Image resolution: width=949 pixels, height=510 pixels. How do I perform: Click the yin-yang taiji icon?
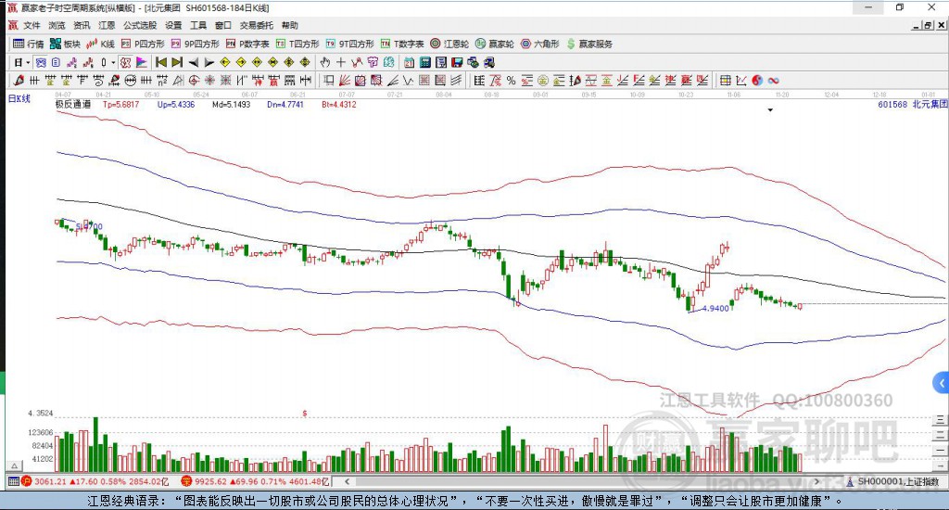[x=757, y=81]
